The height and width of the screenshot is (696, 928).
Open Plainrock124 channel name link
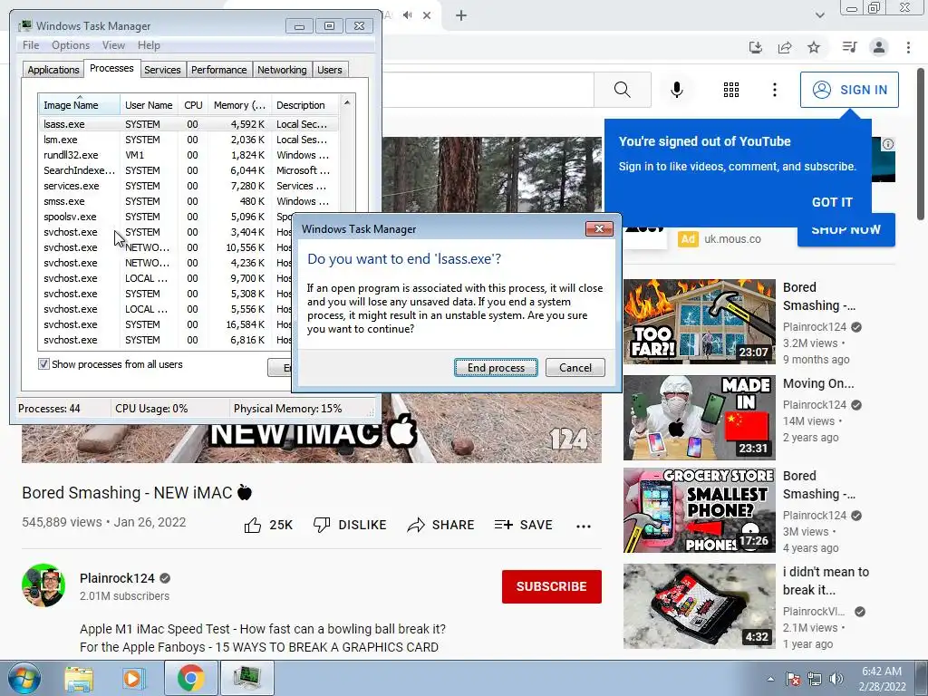117,578
